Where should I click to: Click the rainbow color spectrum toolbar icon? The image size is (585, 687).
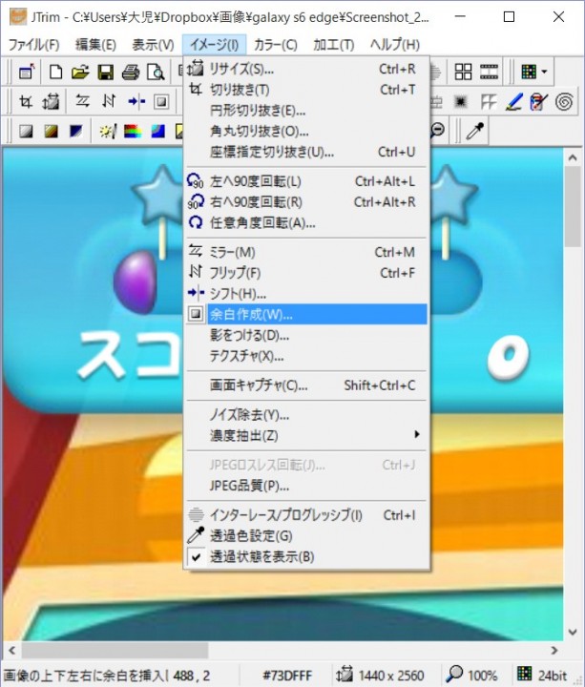[x=133, y=131]
